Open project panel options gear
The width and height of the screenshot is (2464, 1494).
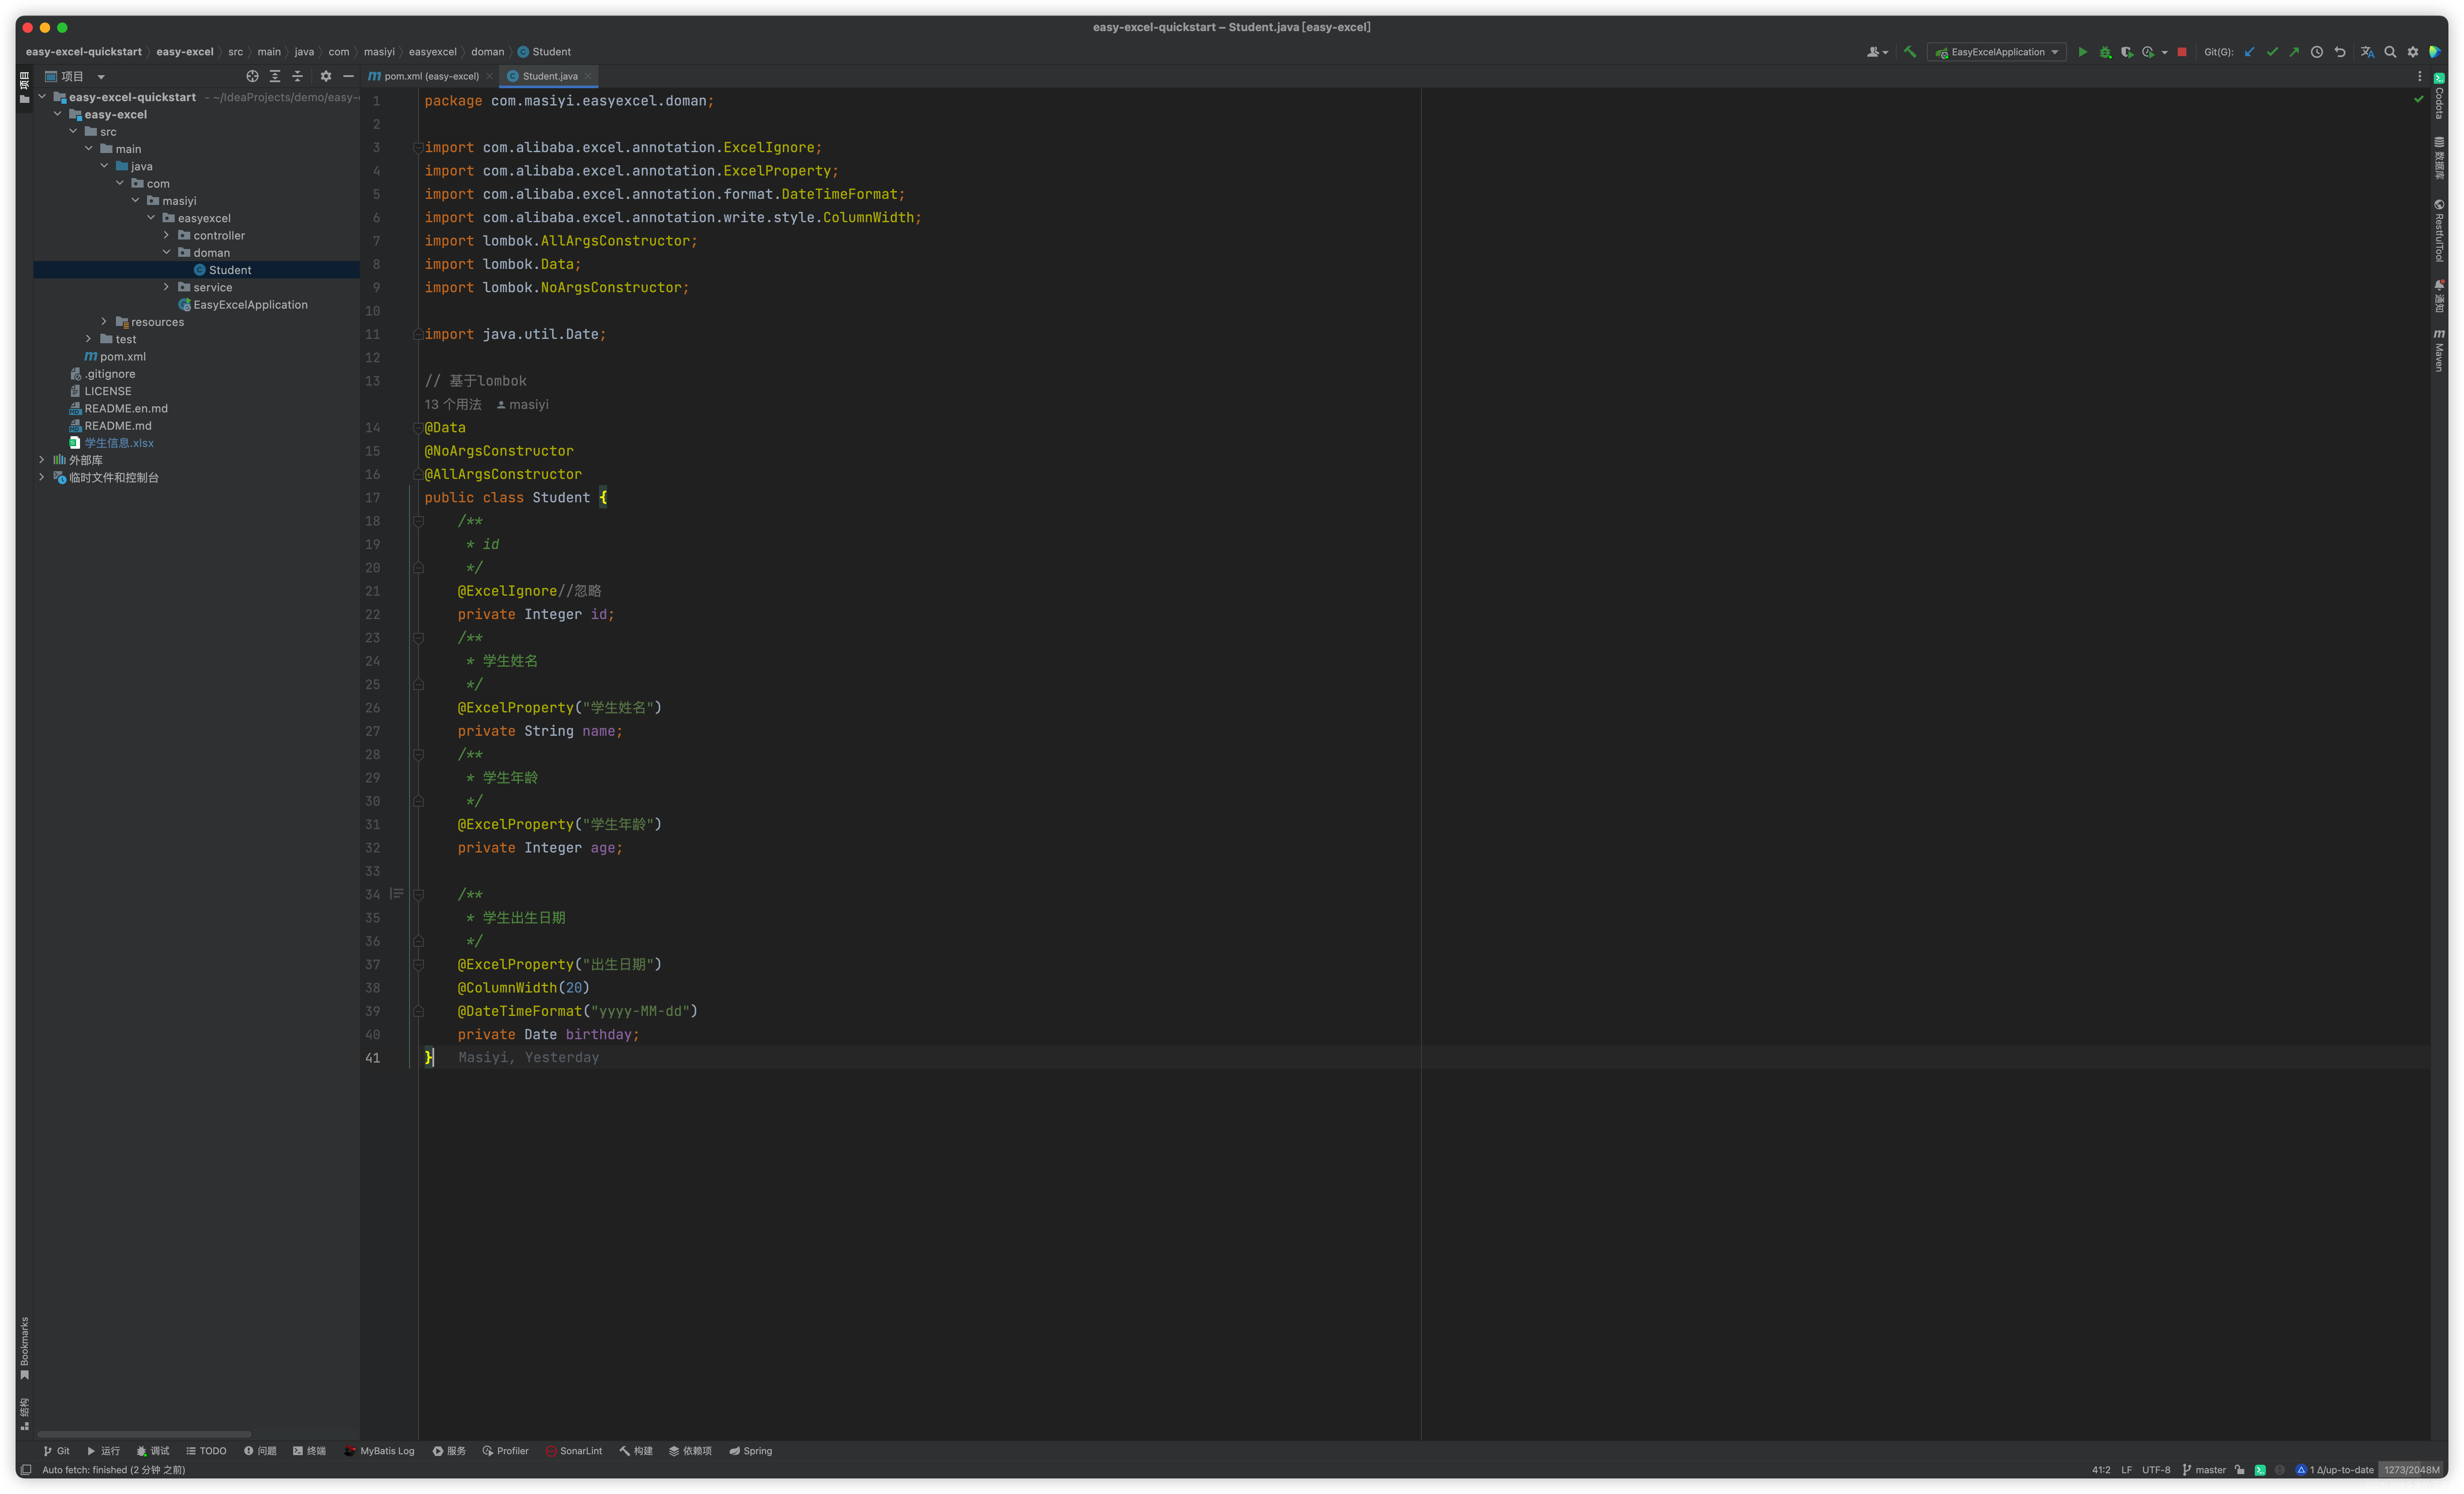tap(326, 76)
